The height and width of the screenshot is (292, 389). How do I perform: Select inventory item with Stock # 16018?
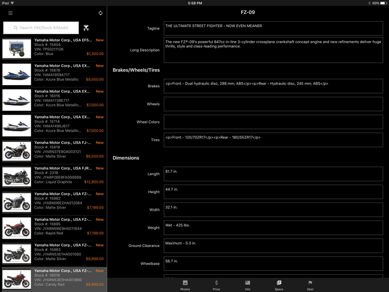[53, 279]
